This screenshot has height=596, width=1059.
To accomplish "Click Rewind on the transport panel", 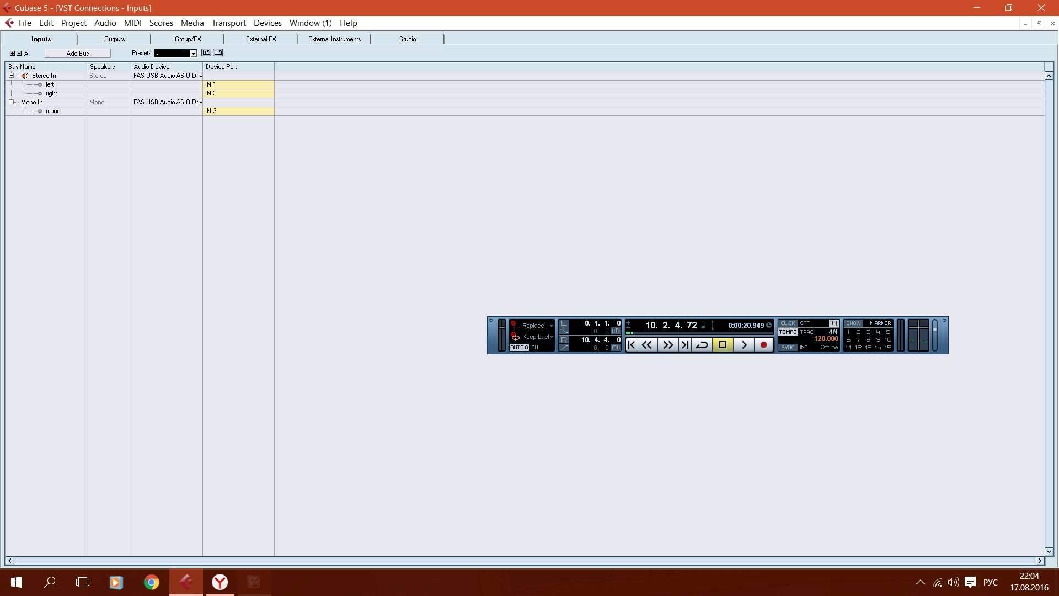I will coord(647,345).
